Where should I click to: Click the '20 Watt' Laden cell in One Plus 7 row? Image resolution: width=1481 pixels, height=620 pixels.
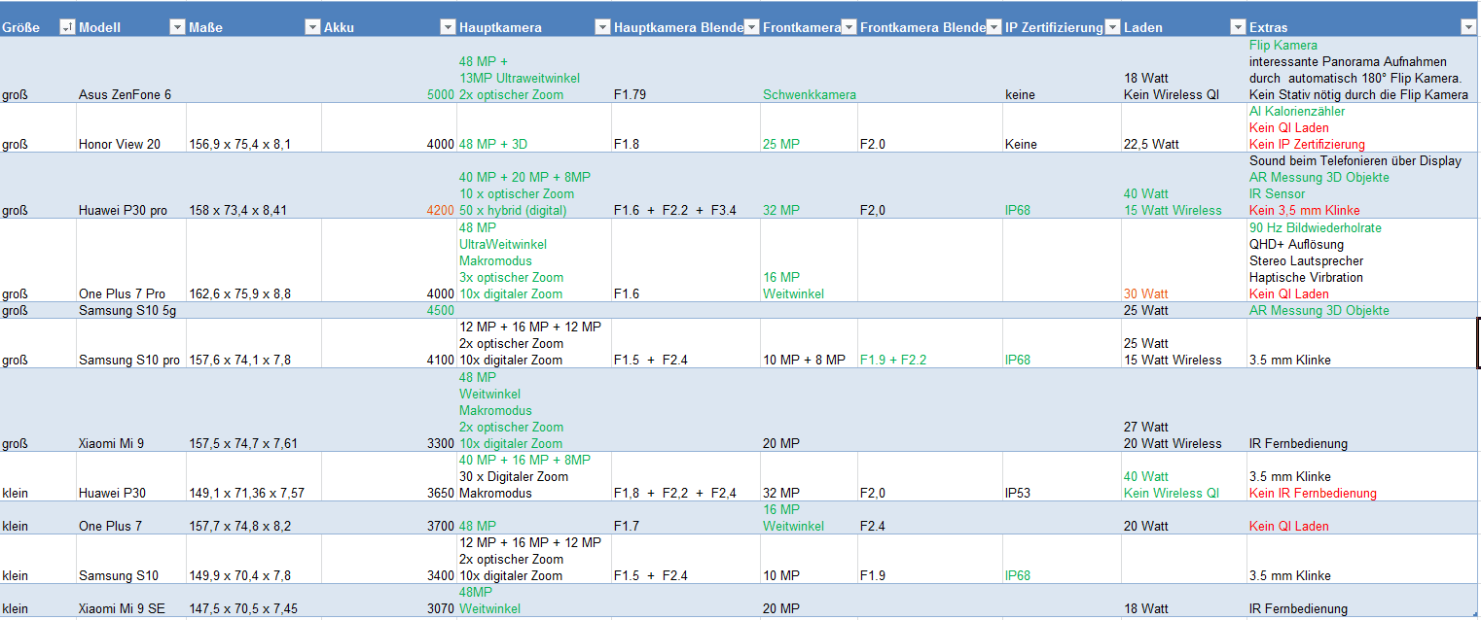[x=1183, y=517]
